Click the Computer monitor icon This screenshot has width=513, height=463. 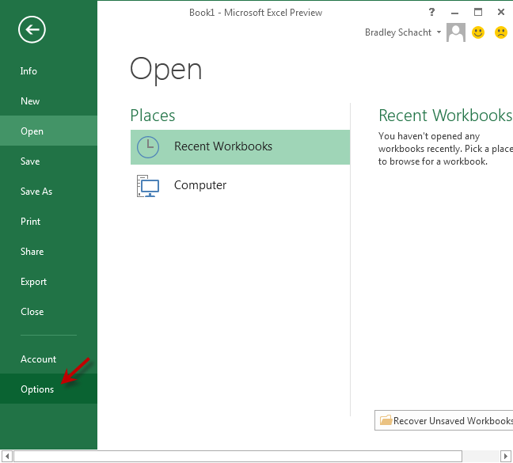point(148,186)
